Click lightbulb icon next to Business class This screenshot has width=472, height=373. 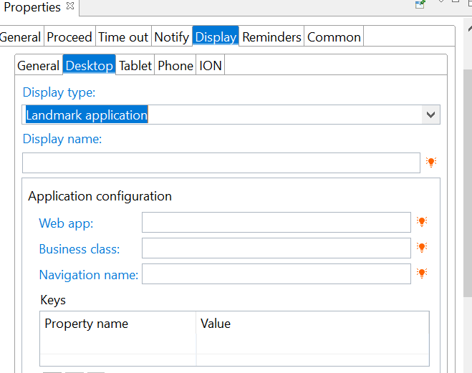point(422,248)
